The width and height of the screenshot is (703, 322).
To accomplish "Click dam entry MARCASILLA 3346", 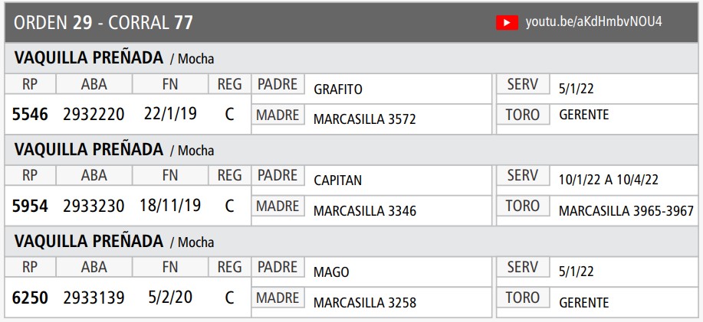I will 365,211.
